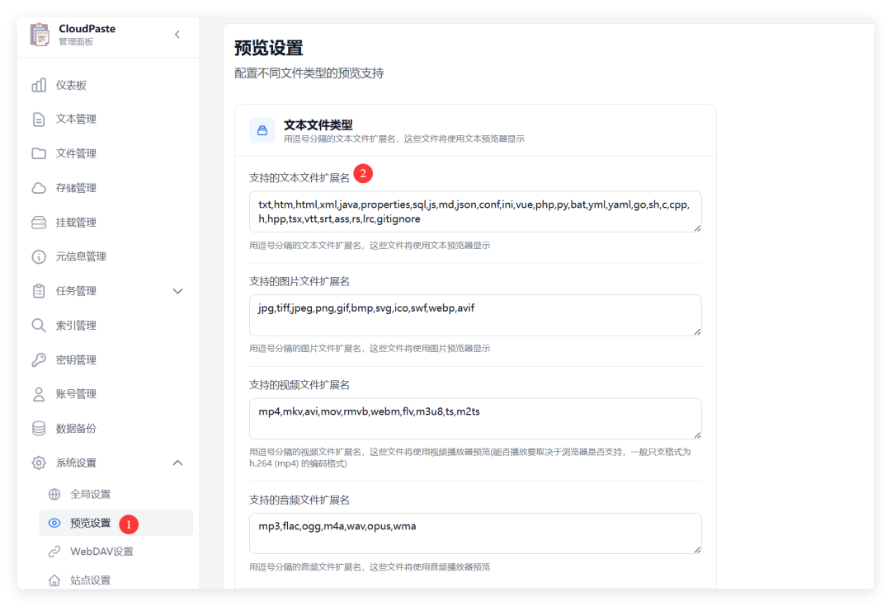Viewport: 891px width, 606px height.
Task: Click the 元信息管理 info icon
Action: pyautogui.click(x=38, y=256)
